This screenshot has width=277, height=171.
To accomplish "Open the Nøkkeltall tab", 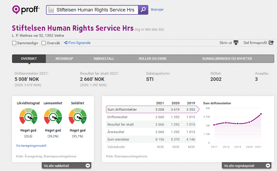I will [x=104, y=59].
